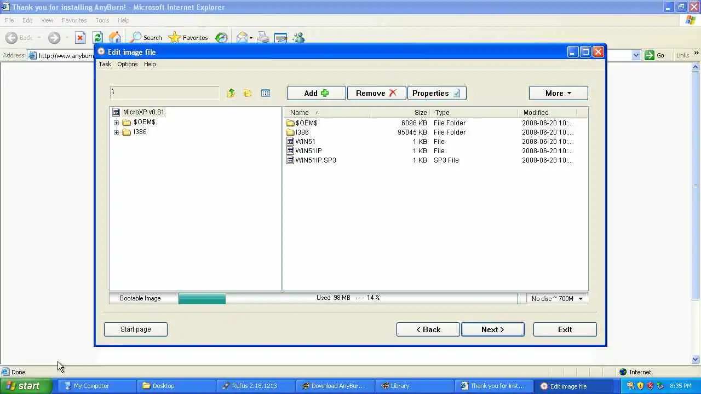Sort list by Name column header
The image size is (701, 394).
pyautogui.click(x=327, y=113)
